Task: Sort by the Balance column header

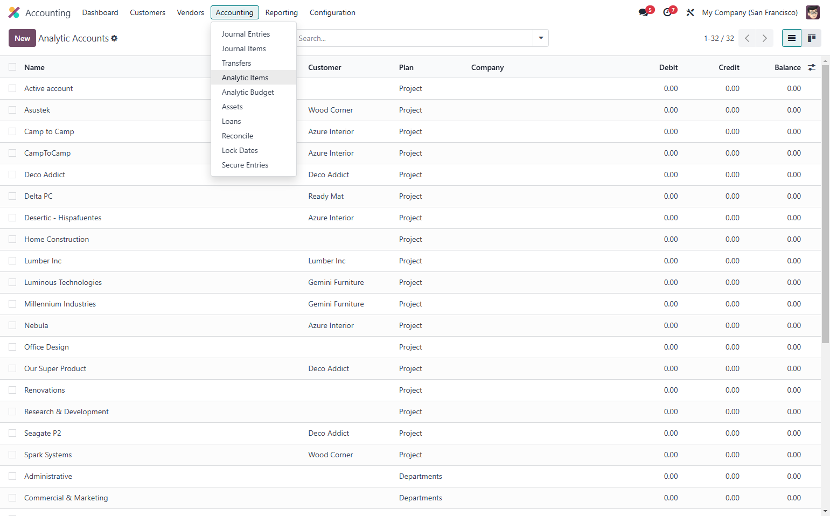Action: click(787, 67)
